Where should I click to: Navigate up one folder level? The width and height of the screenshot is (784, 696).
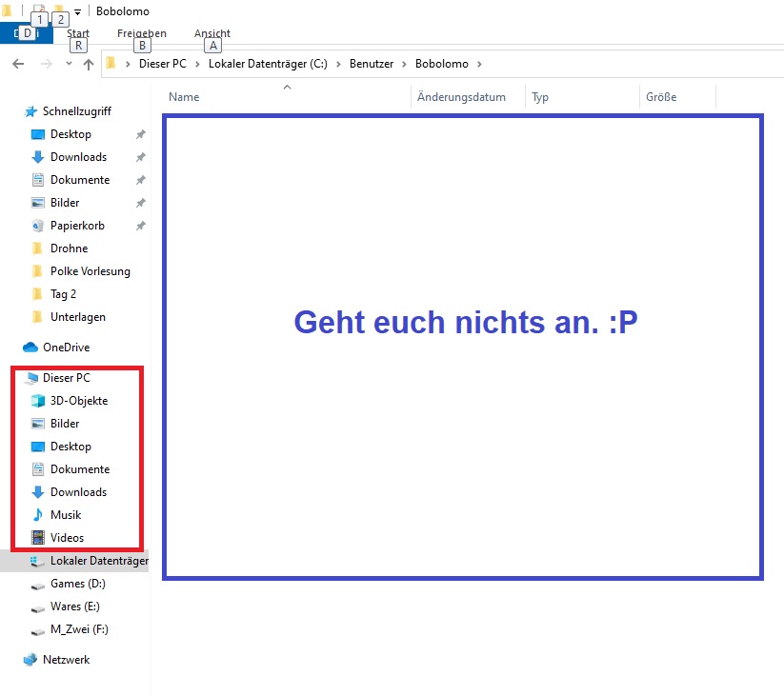[89, 65]
